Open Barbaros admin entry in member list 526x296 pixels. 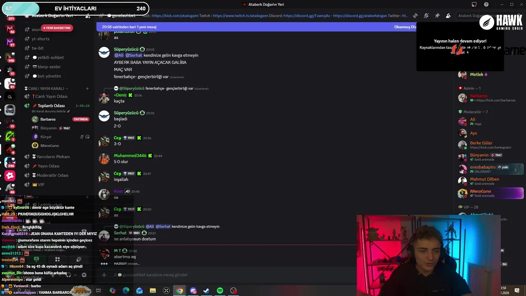pyautogui.click(x=490, y=98)
